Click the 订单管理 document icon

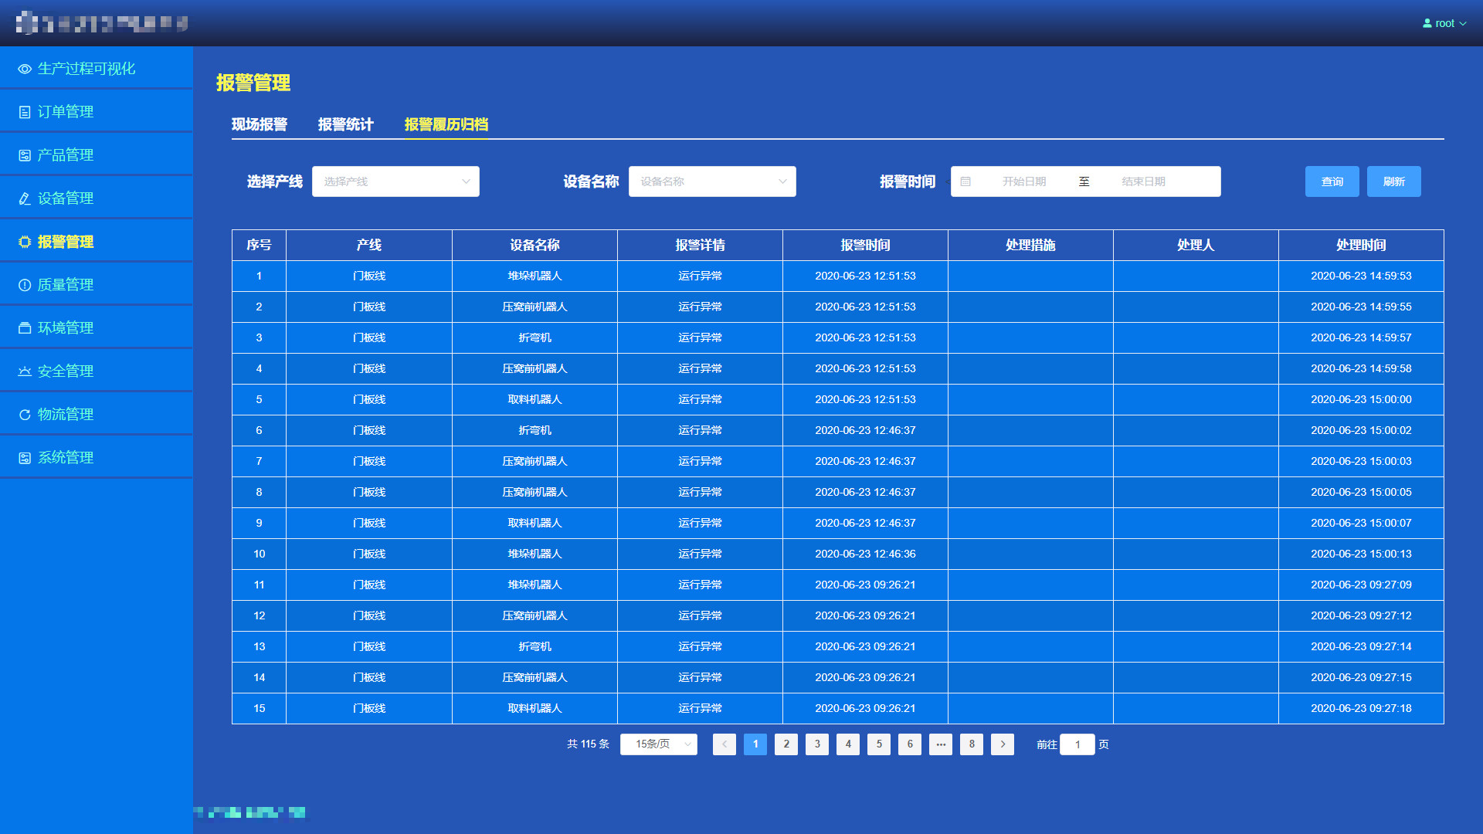tap(25, 112)
